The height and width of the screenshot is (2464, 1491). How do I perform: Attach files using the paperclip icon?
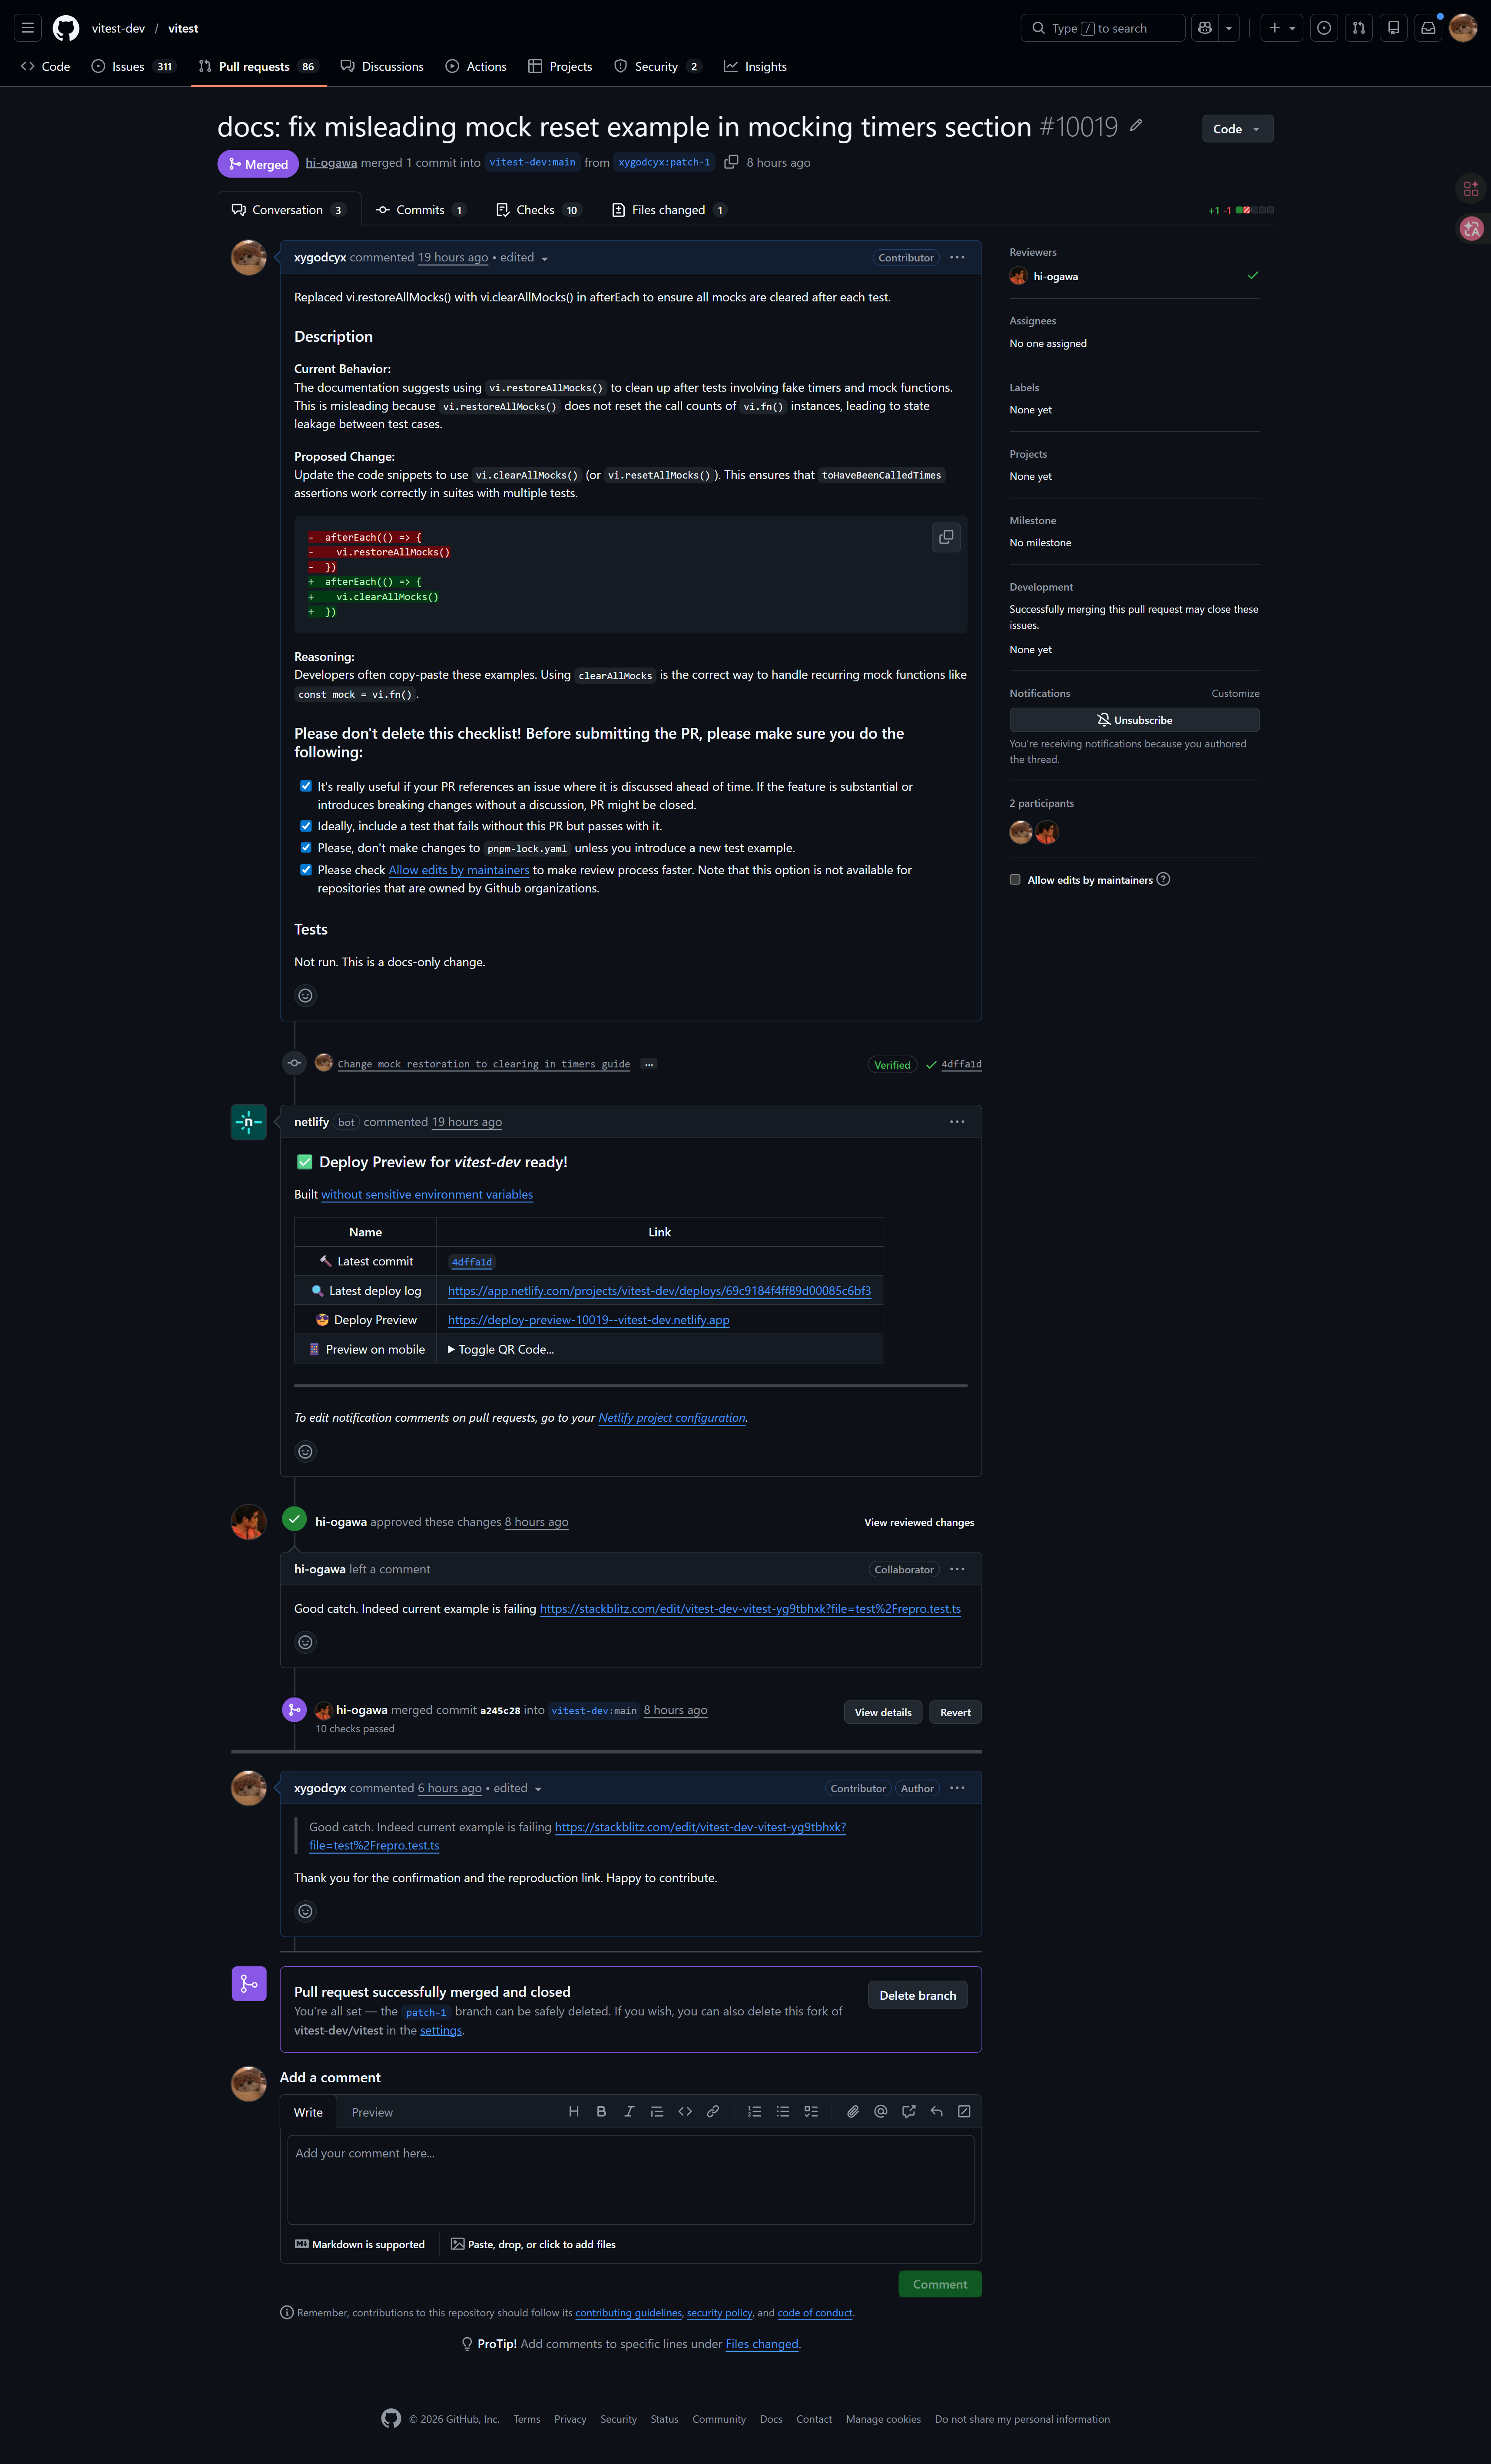tap(852, 2111)
